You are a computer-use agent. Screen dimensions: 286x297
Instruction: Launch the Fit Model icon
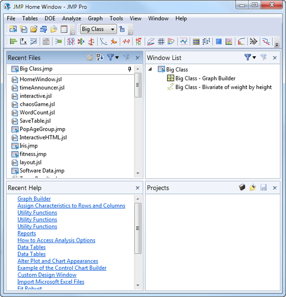click(58, 41)
